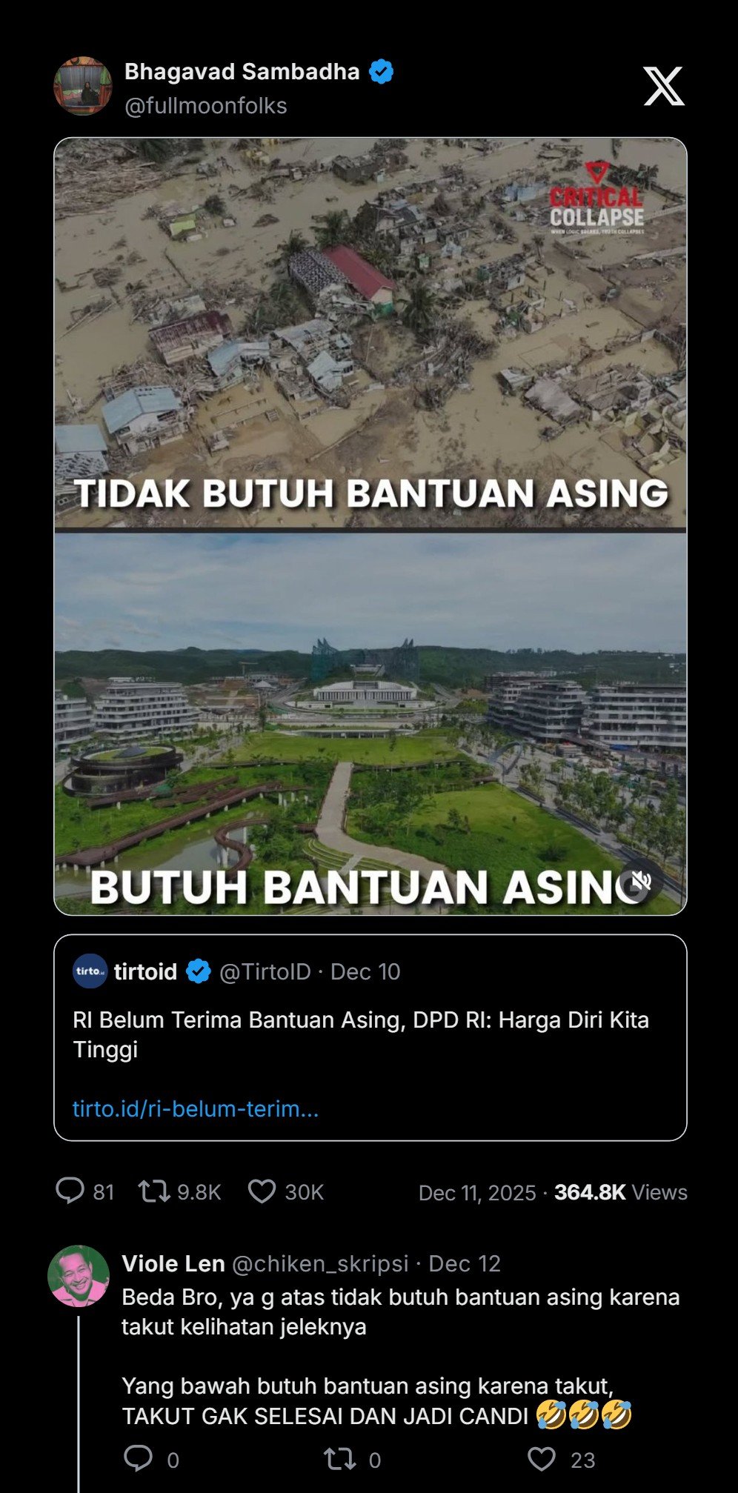This screenshot has width=738, height=1493.
Task: Open the tirtoid logo avatar
Action: pyautogui.click(x=90, y=971)
